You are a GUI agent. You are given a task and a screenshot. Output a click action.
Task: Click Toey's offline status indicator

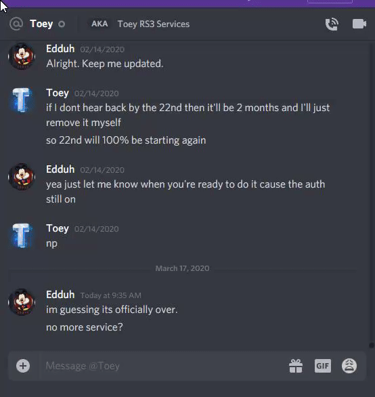(62, 24)
